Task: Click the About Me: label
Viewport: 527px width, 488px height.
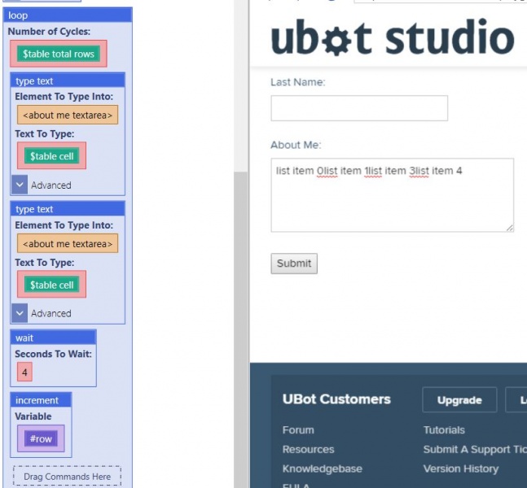Action: pyautogui.click(x=296, y=145)
